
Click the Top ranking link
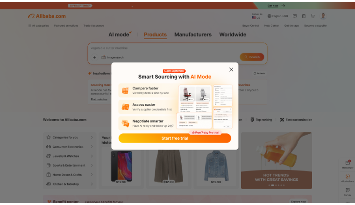(x=261, y=120)
